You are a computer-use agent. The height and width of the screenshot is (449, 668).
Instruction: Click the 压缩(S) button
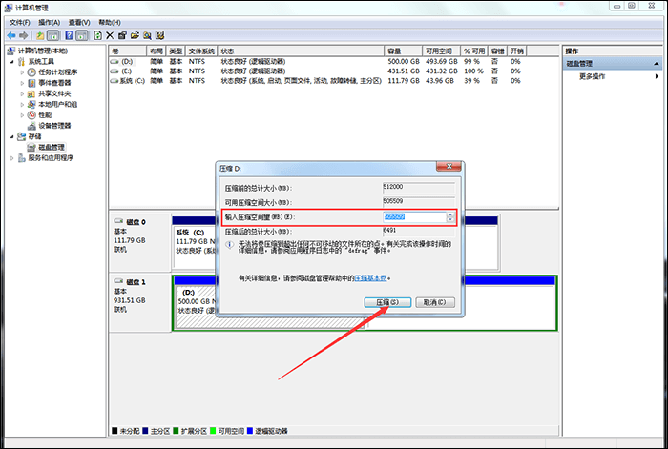[x=387, y=302]
